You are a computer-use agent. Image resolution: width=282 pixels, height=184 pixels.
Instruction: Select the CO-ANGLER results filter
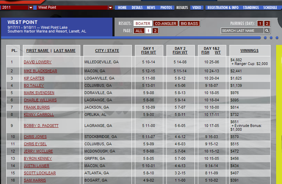pyautogui.click(x=165, y=24)
